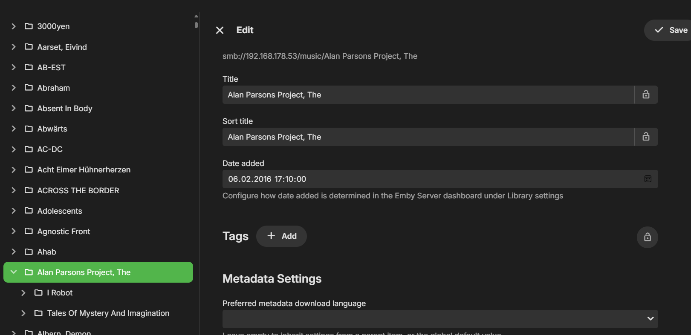
Task: Toggle the lock on Title field
Action: 646,94
